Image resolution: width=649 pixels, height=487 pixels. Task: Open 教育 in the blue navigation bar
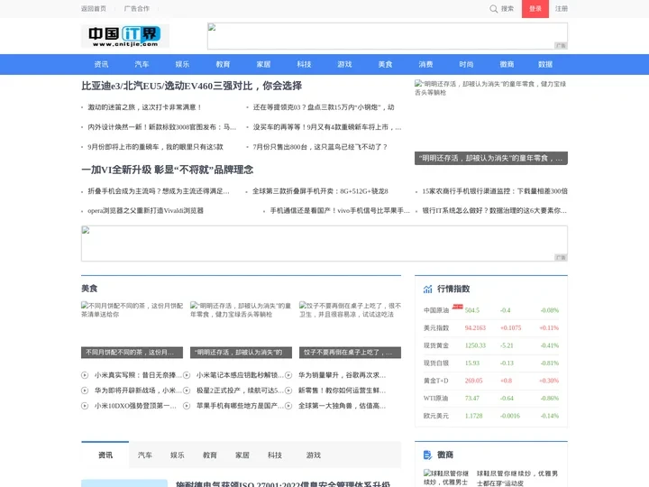pyautogui.click(x=224, y=64)
